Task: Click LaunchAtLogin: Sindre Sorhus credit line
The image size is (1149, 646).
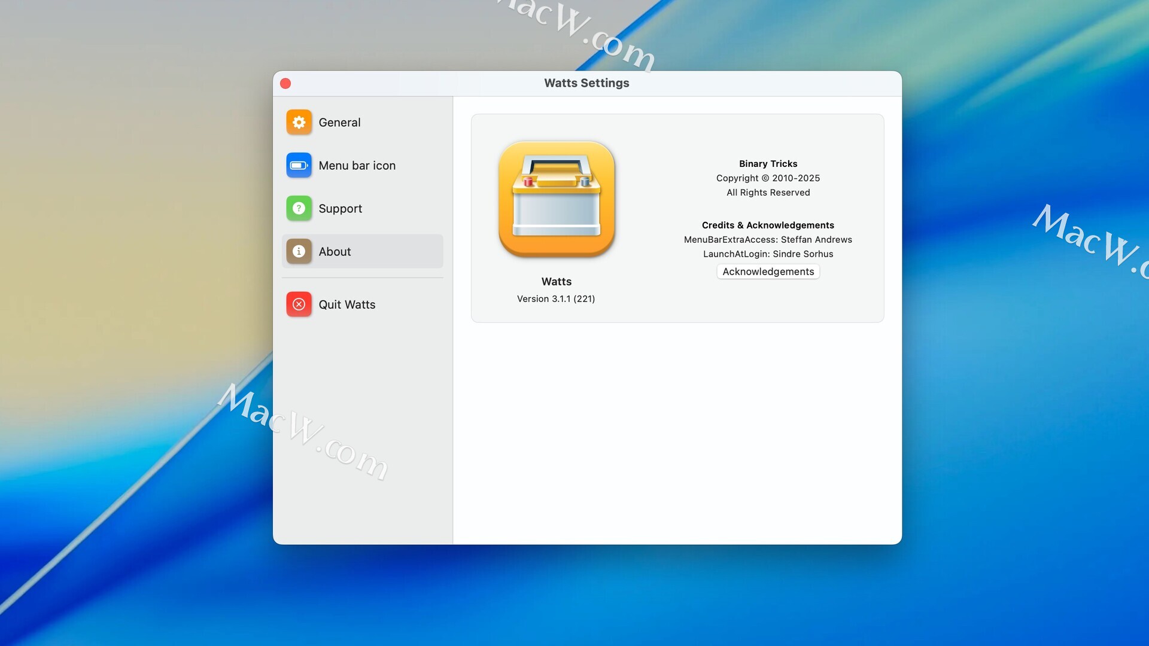Action: point(768,254)
